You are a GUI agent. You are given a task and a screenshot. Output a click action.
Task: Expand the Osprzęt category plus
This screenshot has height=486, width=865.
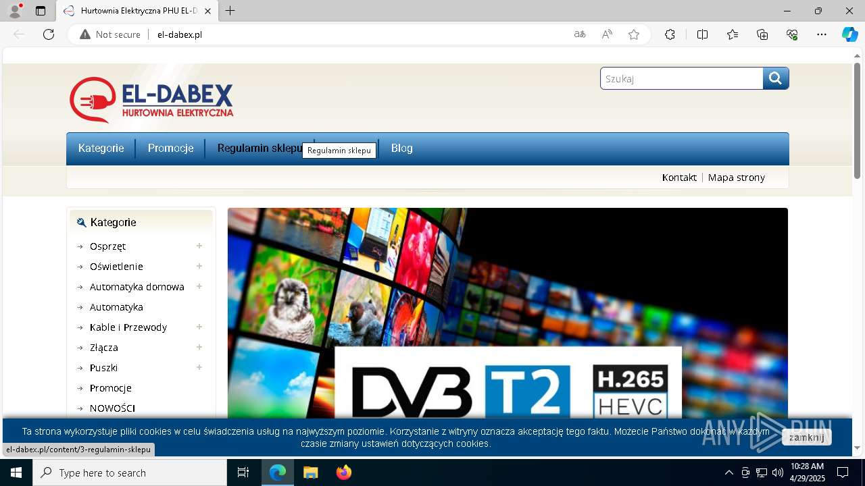199,246
